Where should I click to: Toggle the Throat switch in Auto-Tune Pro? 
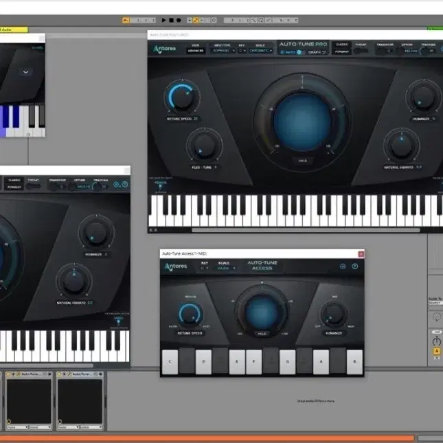click(x=361, y=51)
